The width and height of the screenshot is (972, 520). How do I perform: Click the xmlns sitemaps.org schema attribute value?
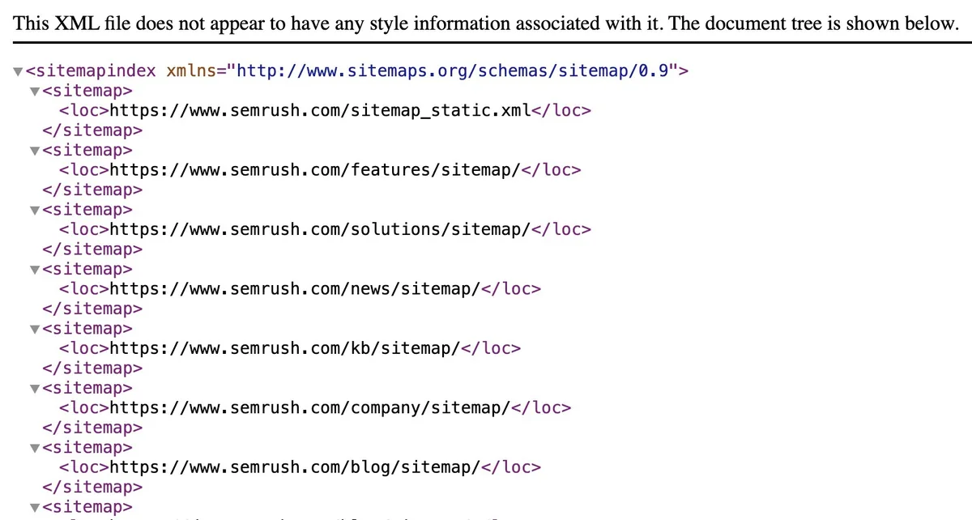[453, 70]
